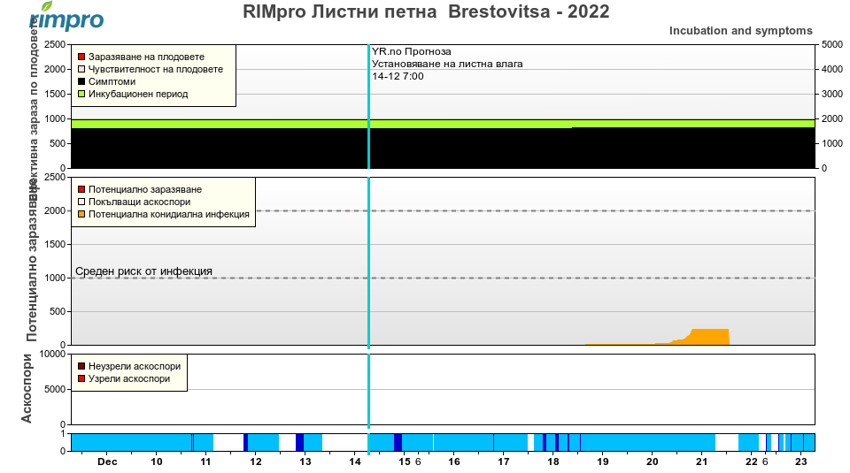Image resolution: width=850 pixels, height=473 pixels.
Task: Click the Dec label on the date axis
Action: tap(107, 462)
